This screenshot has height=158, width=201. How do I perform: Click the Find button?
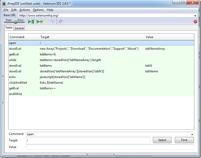[x=184, y=140]
